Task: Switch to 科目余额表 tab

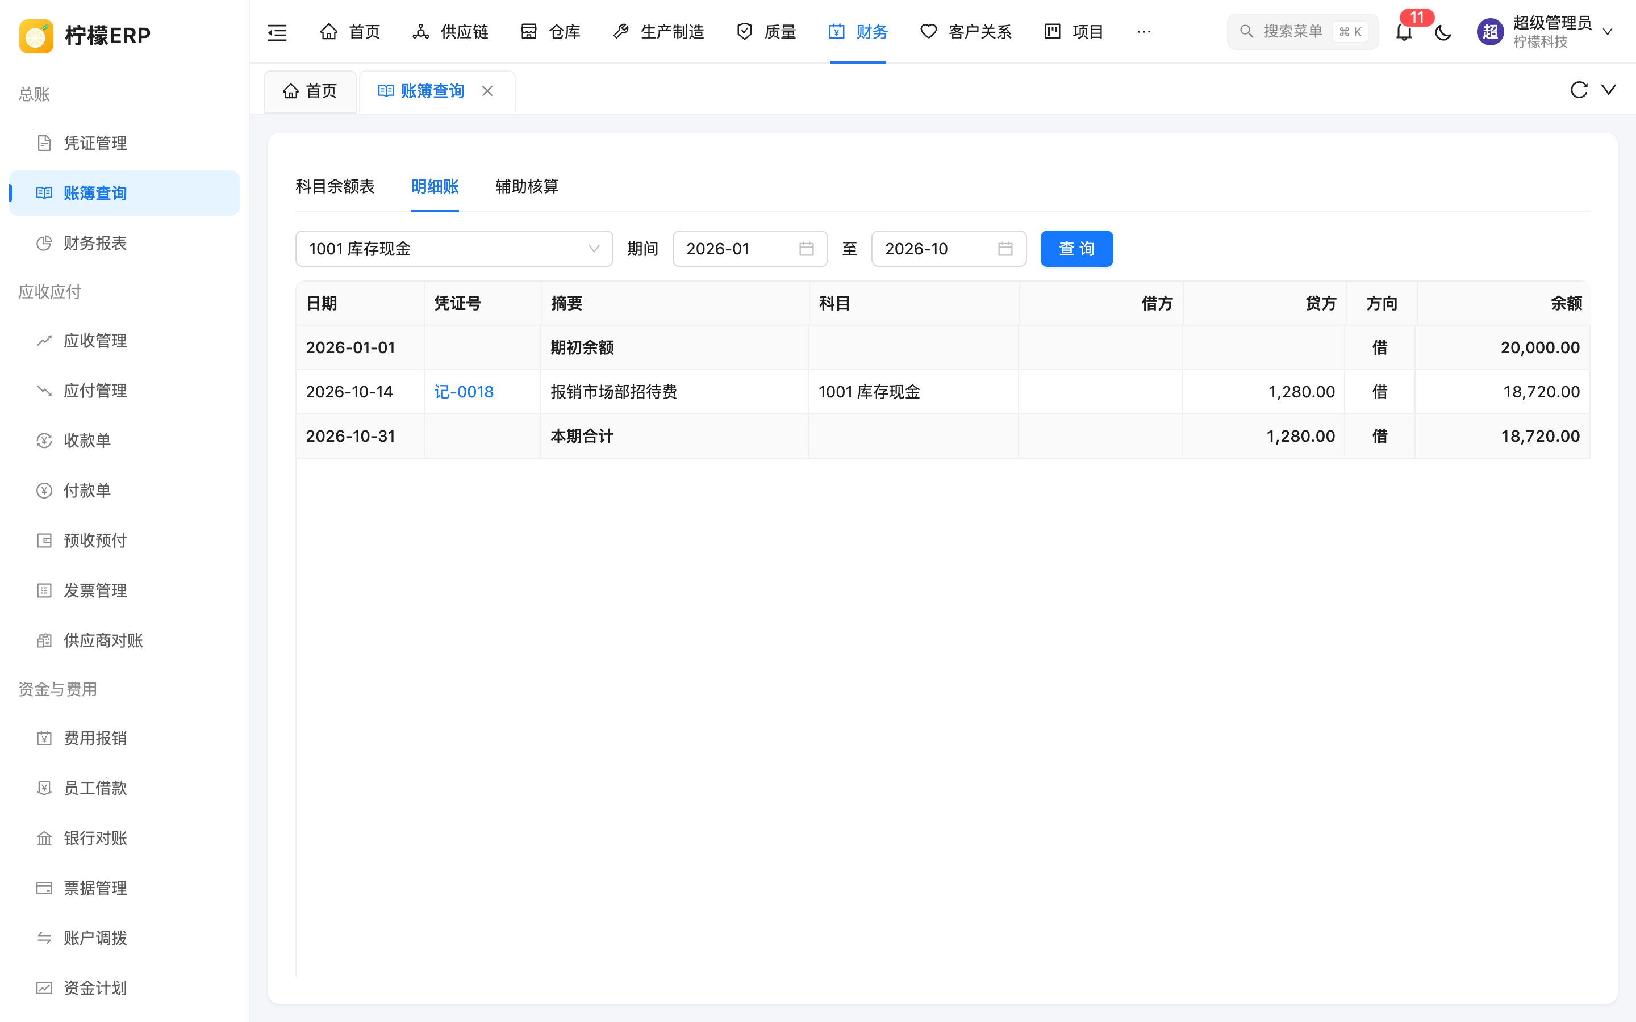Action: pyautogui.click(x=335, y=187)
